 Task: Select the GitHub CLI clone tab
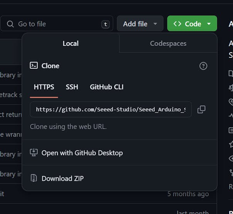click(x=106, y=87)
